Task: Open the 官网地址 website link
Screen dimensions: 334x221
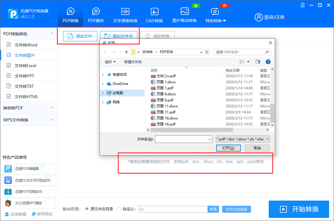Action: pos(42,214)
